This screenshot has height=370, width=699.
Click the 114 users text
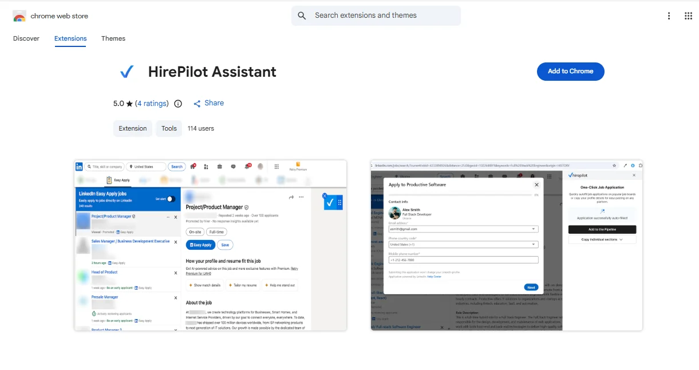click(201, 128)
